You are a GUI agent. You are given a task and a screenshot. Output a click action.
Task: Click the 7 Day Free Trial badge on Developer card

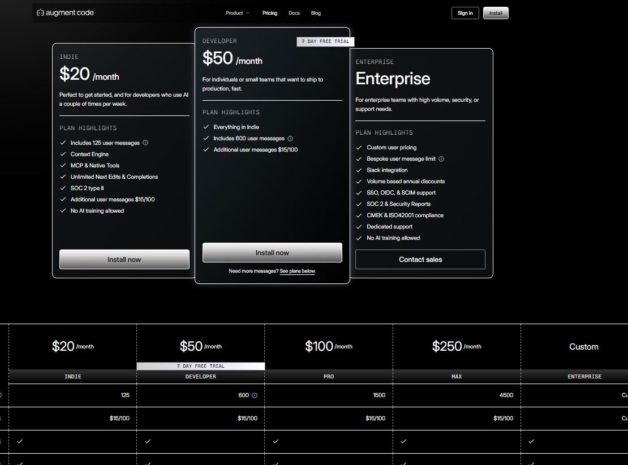click(x=325, y=42)
